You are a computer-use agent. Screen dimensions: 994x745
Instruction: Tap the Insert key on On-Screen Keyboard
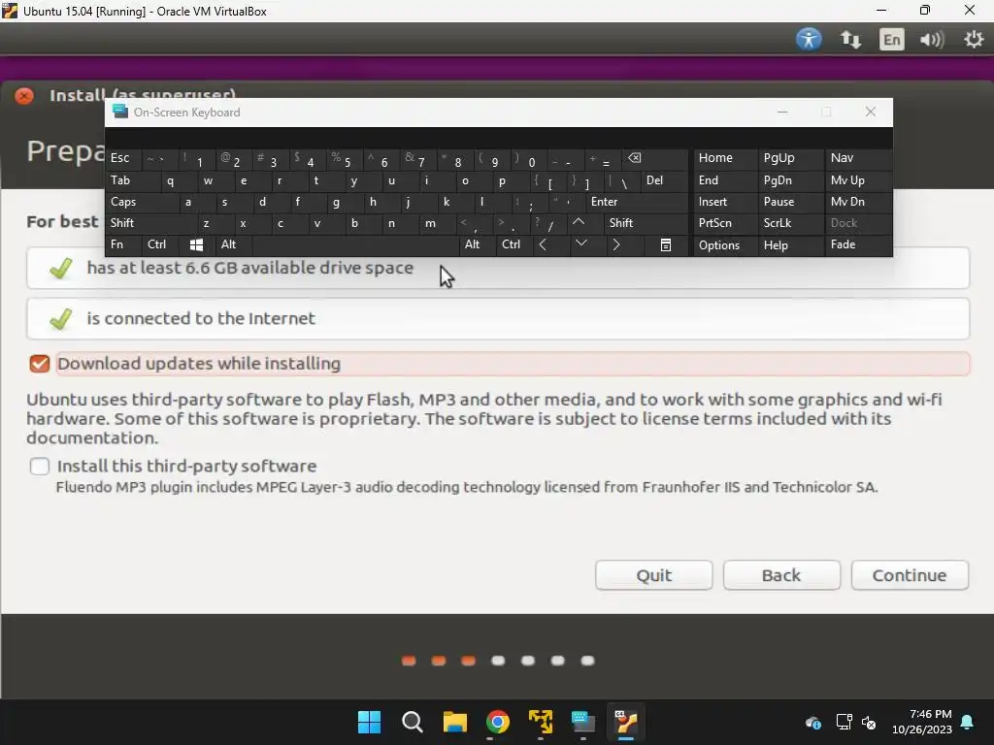tap(725, 202)
